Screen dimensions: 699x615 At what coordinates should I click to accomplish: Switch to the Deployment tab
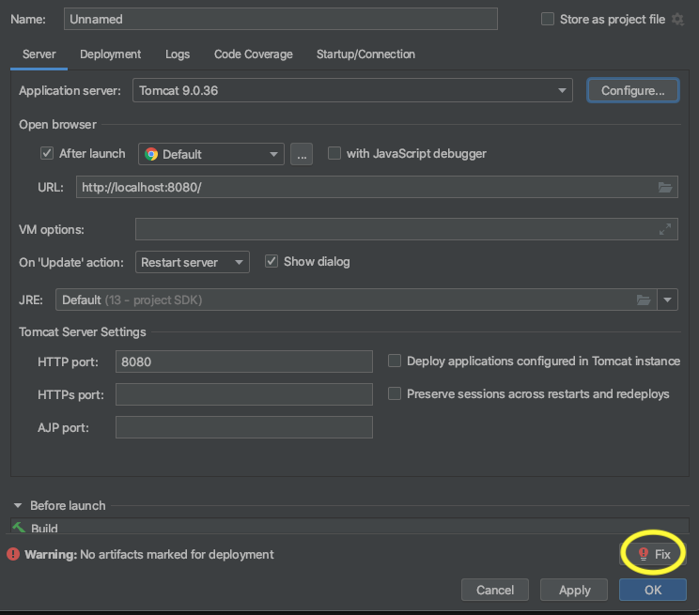110,54
